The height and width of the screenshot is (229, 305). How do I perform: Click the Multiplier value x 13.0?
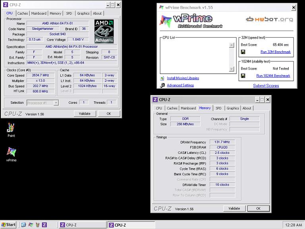[x=41, y=81]
